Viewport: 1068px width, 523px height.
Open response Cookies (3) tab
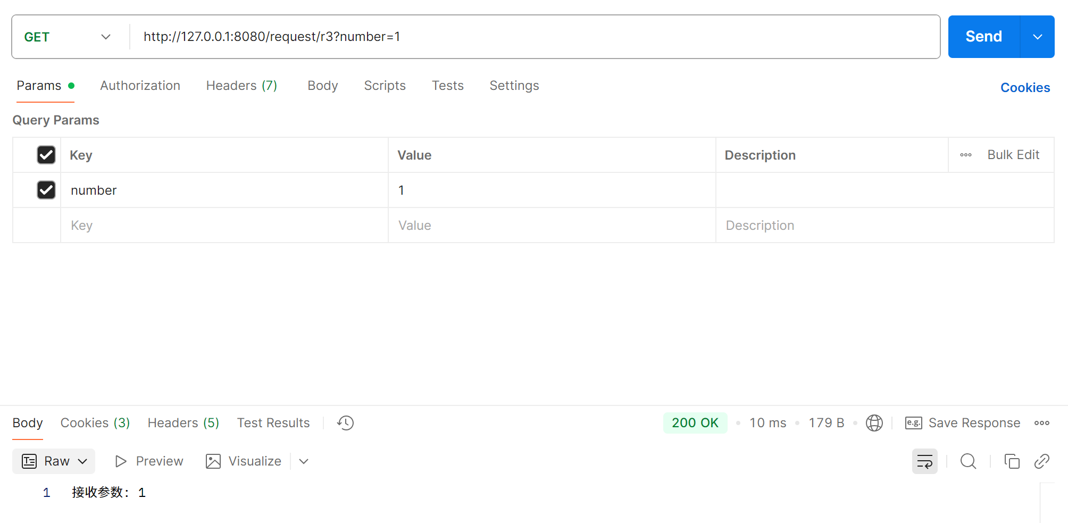pos(95,423)
